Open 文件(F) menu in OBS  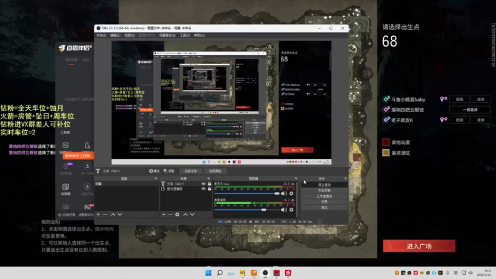tap(101, 35)
